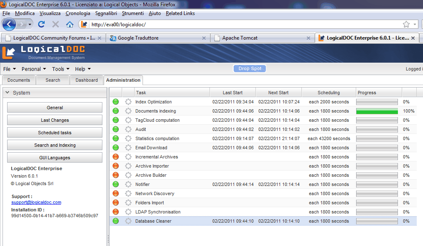423x246 pixels.
Task: Click the orange status icon for Archive Builder
Action: click(x=115, y=175)
